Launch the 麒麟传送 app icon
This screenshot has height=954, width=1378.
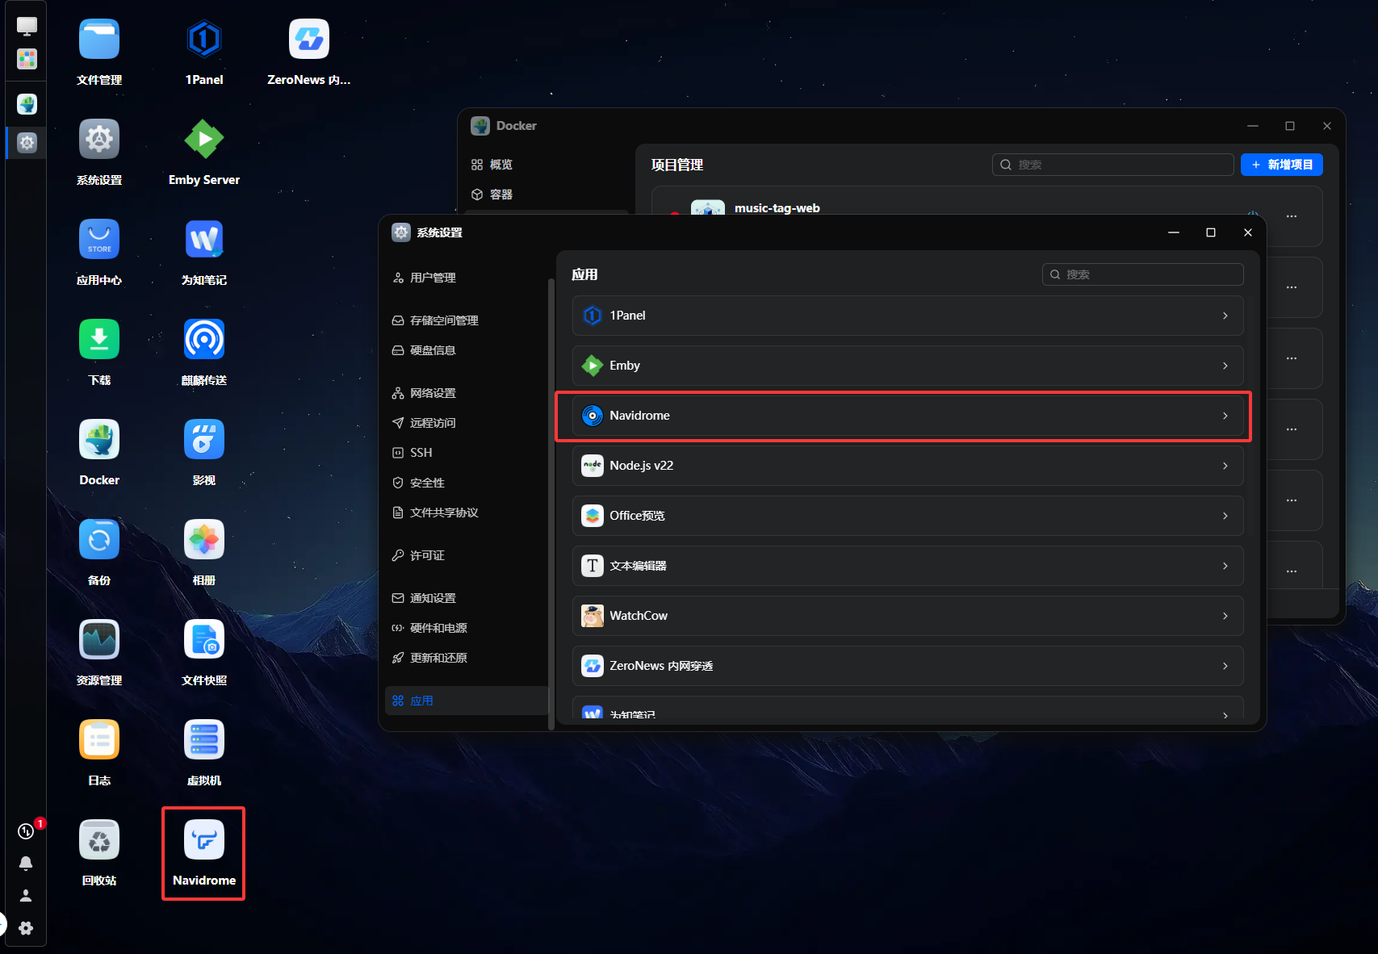pos(203,341)
